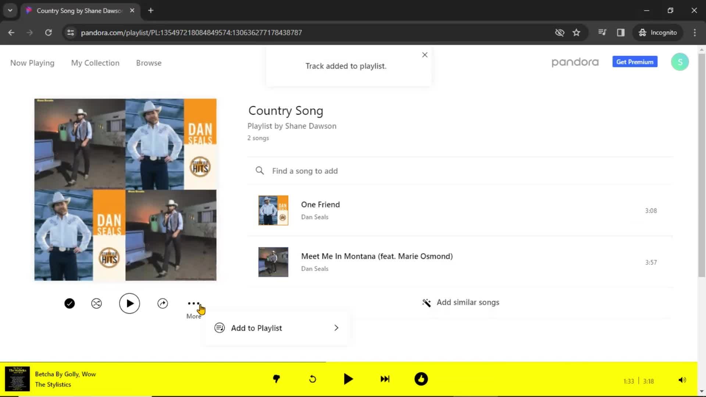Click the More options ellipsis button

194,303
